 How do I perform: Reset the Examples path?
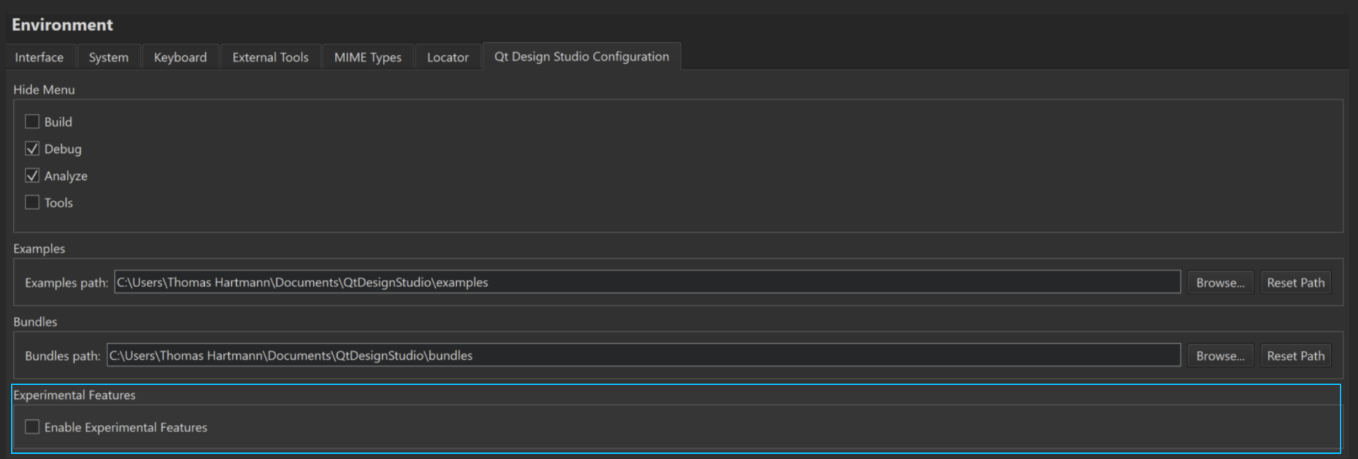tap(1296, 283)
